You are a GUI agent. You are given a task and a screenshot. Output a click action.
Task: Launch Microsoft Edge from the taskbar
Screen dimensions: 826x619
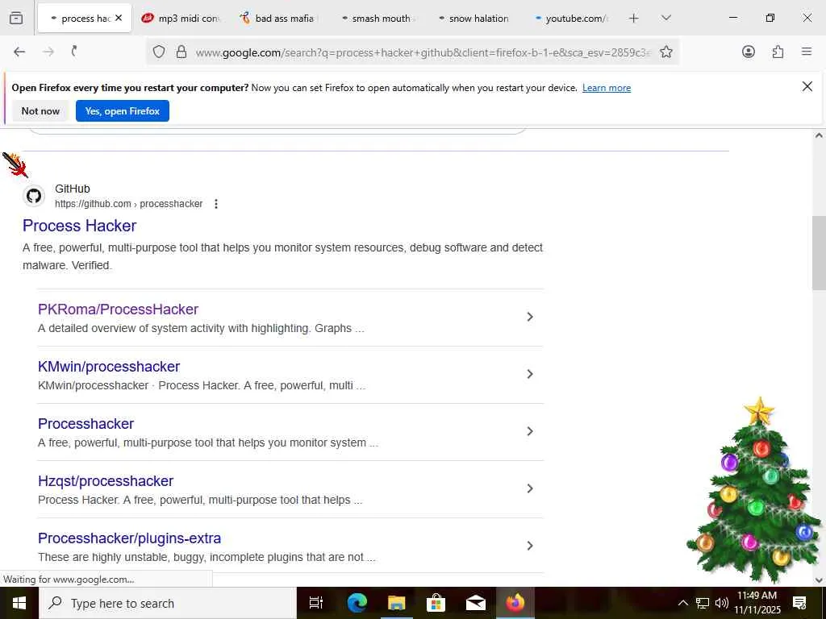(357, 603)
